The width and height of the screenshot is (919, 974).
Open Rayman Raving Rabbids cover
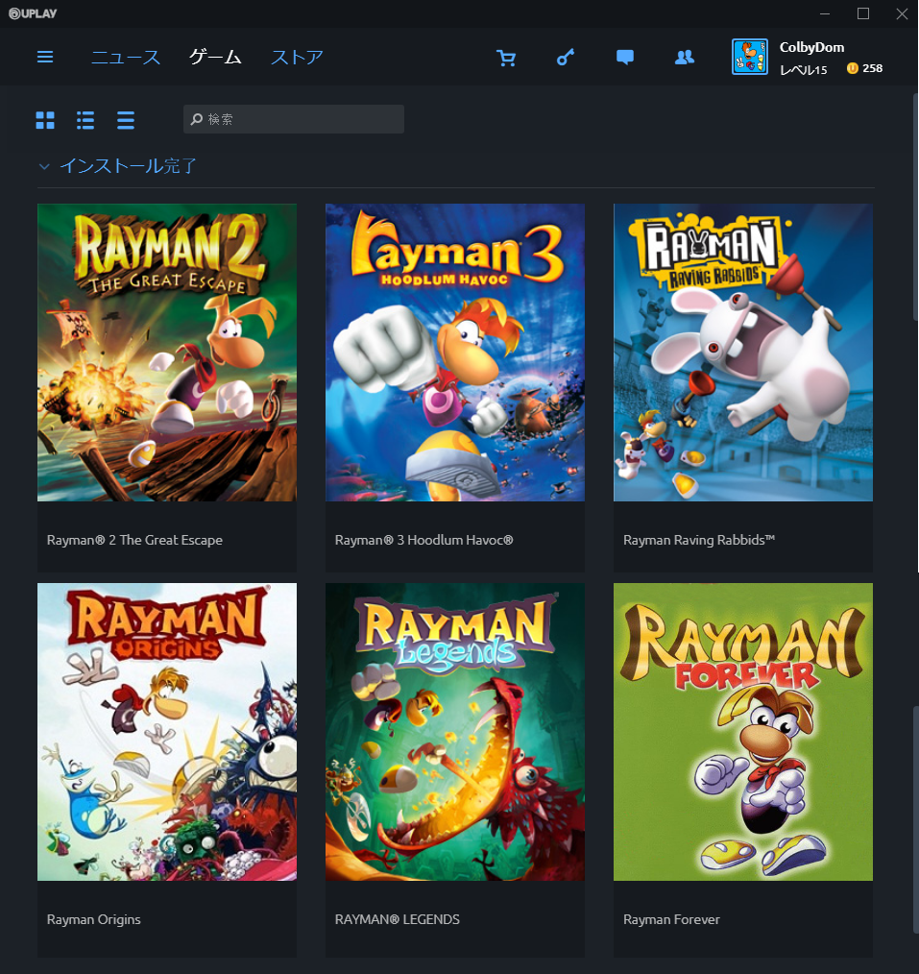tap(743, 353)
